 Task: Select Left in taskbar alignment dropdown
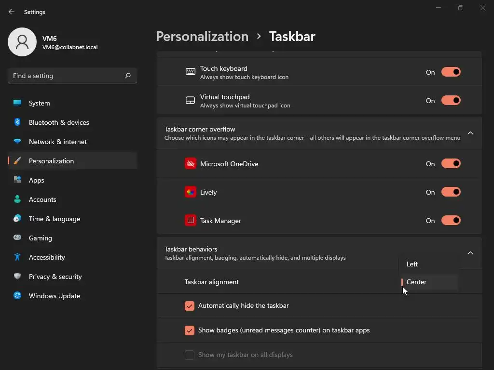pyautogui.click(x=412, y=264)
